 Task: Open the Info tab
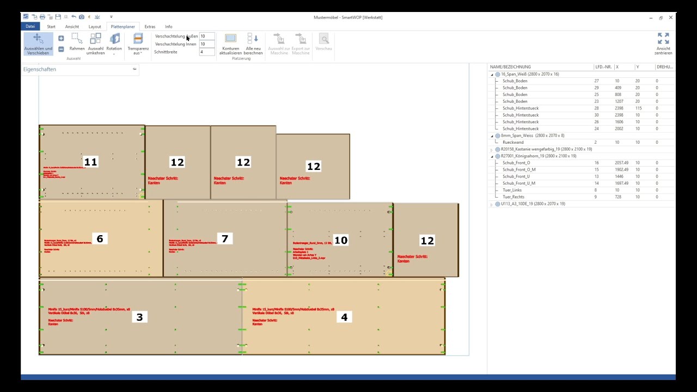tap(169, 27)
